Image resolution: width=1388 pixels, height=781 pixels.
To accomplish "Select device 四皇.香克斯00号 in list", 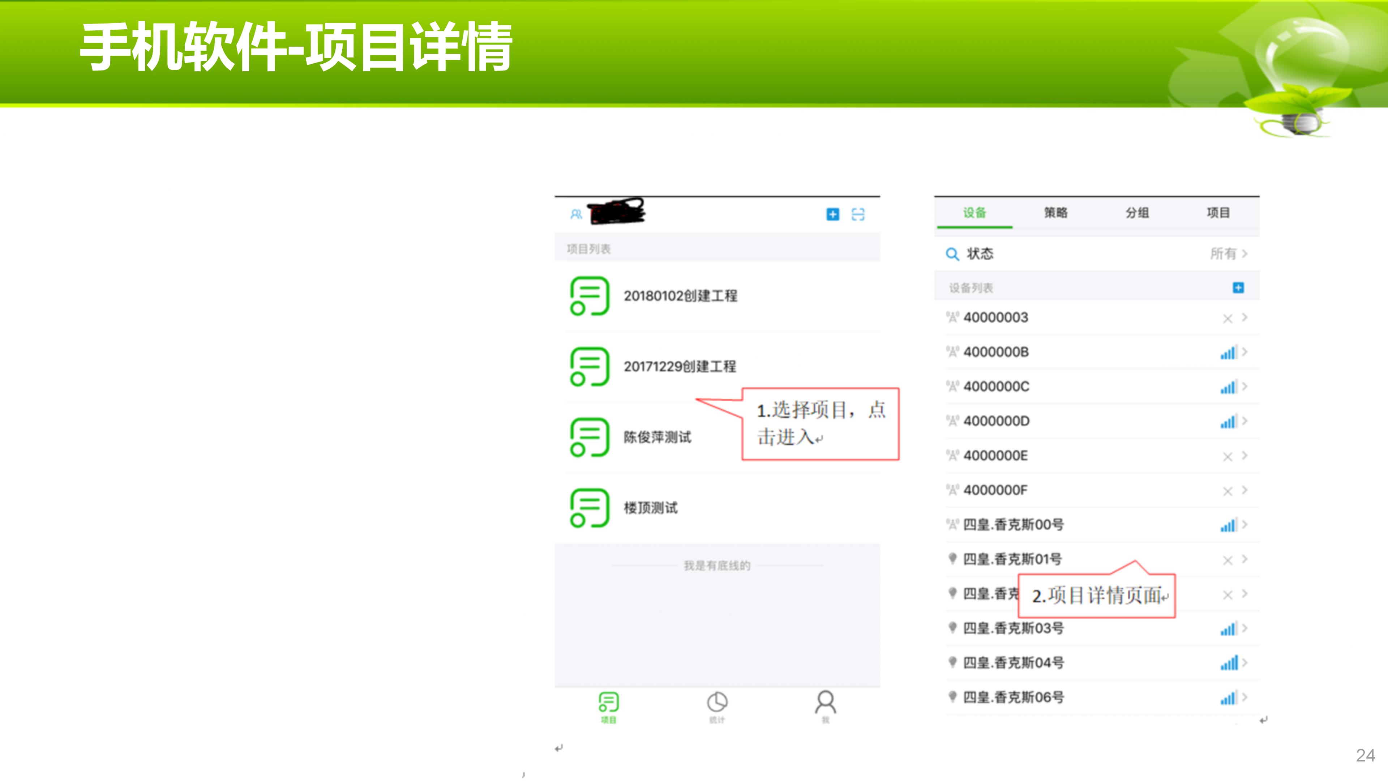I will tap(1013, 524).
